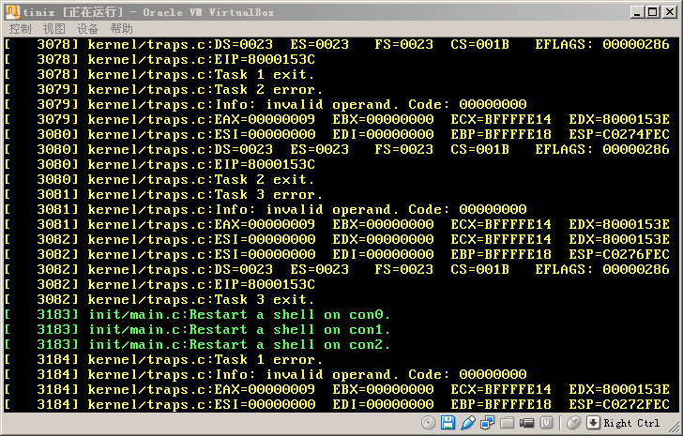Viewport: 683px width, 436px height.
Task: Click the 'Task 1 exit.' log line
Action: (x=159, y=74)
